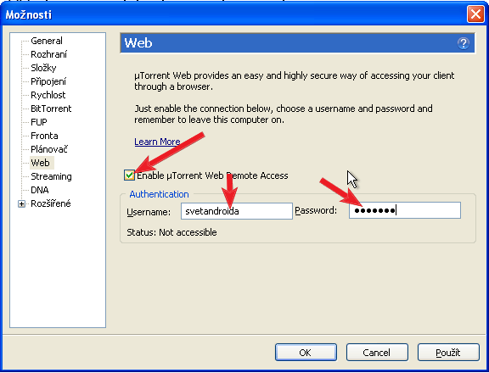This screenshot has width=489, height=373.
Task: Open the FUP settings page
Action: [39, 122]
